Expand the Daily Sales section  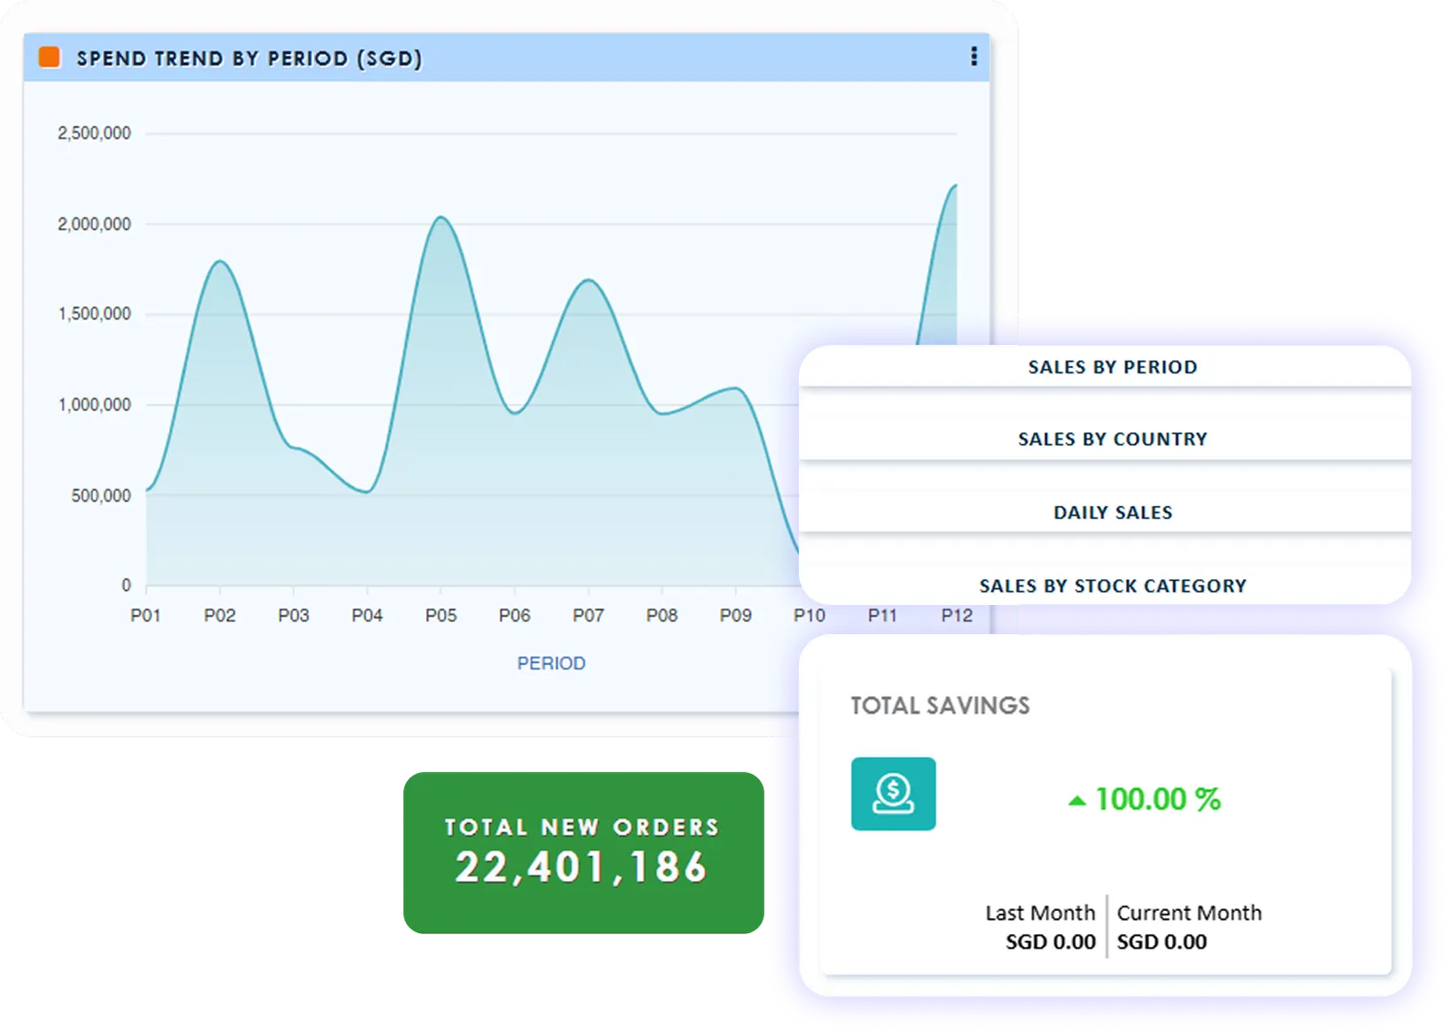[x=1113, y=511]
